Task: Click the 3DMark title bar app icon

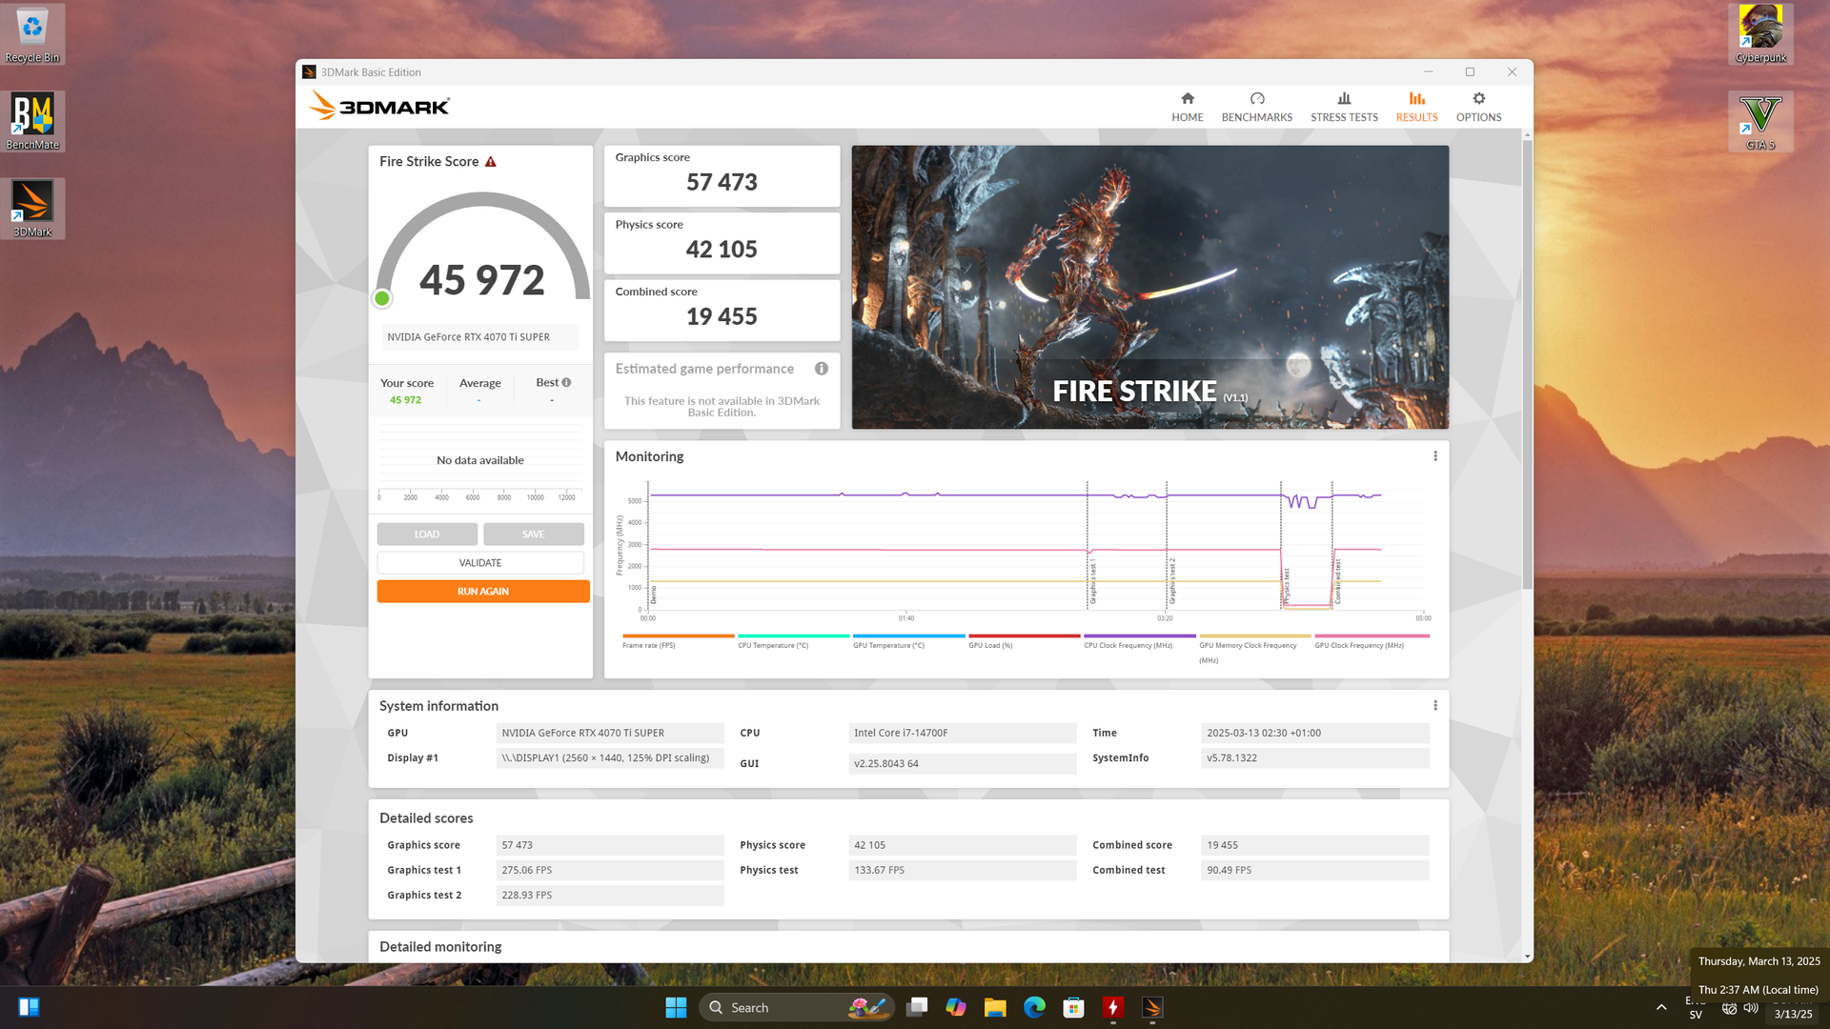Action: pyautogui.click(x=309, y=72)
